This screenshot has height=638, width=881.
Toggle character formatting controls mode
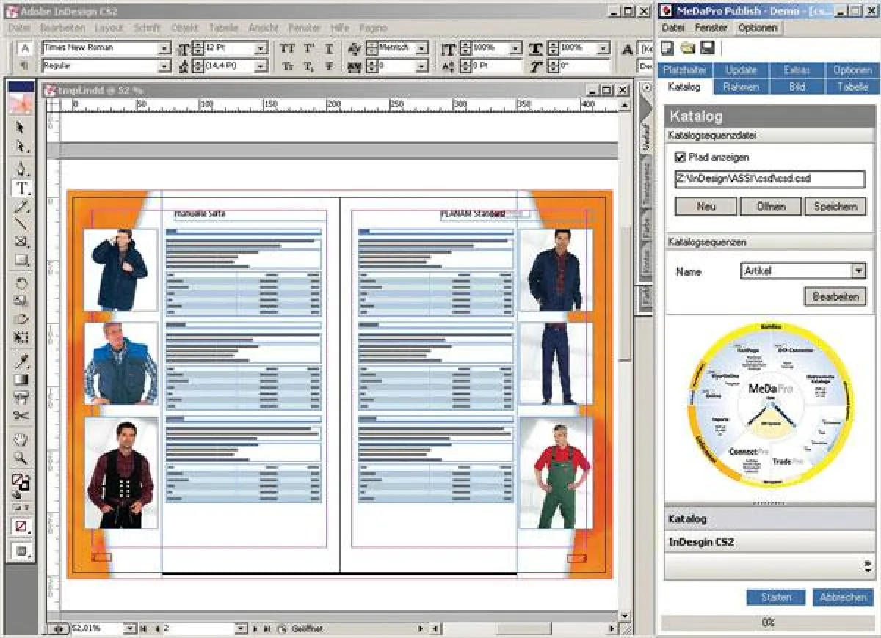(x=24, y=48)
